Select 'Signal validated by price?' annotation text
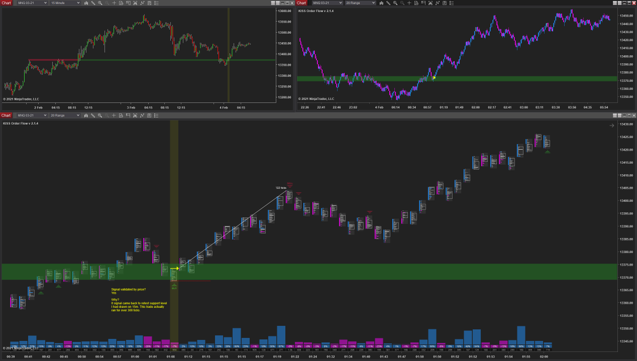637x361 pixels. [128, 289]
